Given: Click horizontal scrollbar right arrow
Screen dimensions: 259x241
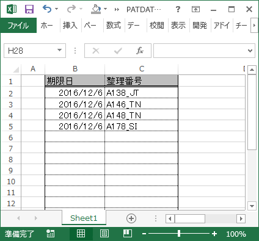Looking at the screenshot, I should [x=241, y=218].
